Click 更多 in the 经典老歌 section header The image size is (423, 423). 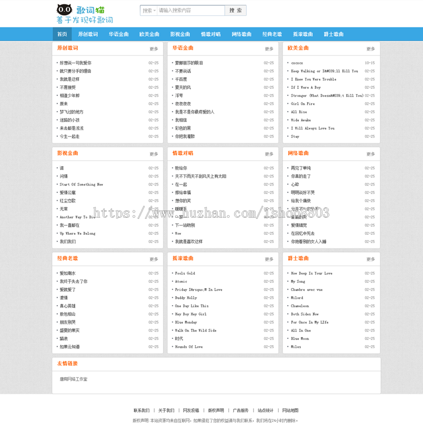coord(154,259)
